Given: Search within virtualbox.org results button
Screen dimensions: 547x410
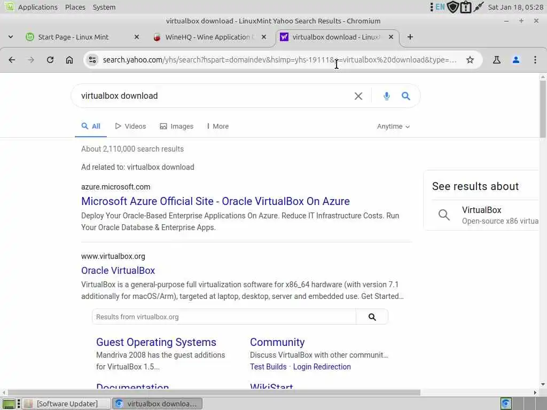Looking at the screenshot, I should pos(372,317).
